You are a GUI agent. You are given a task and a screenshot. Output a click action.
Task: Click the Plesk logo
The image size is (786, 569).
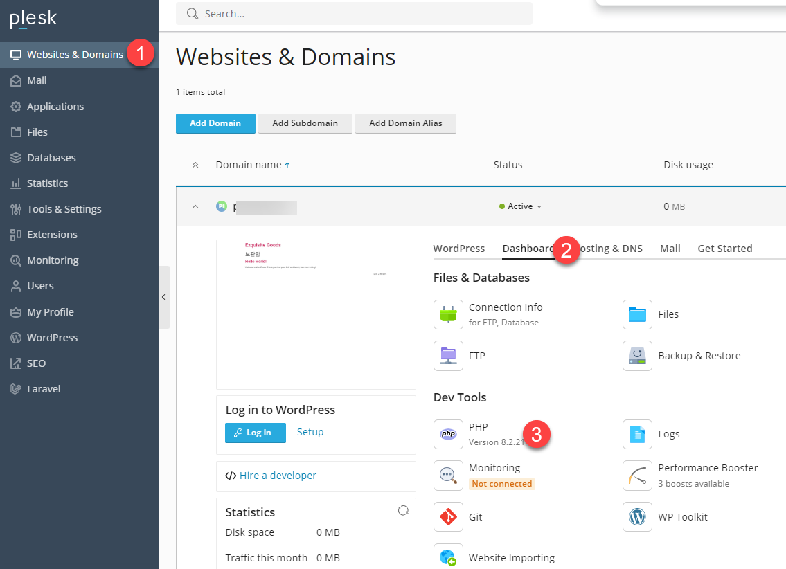point(33,19)
